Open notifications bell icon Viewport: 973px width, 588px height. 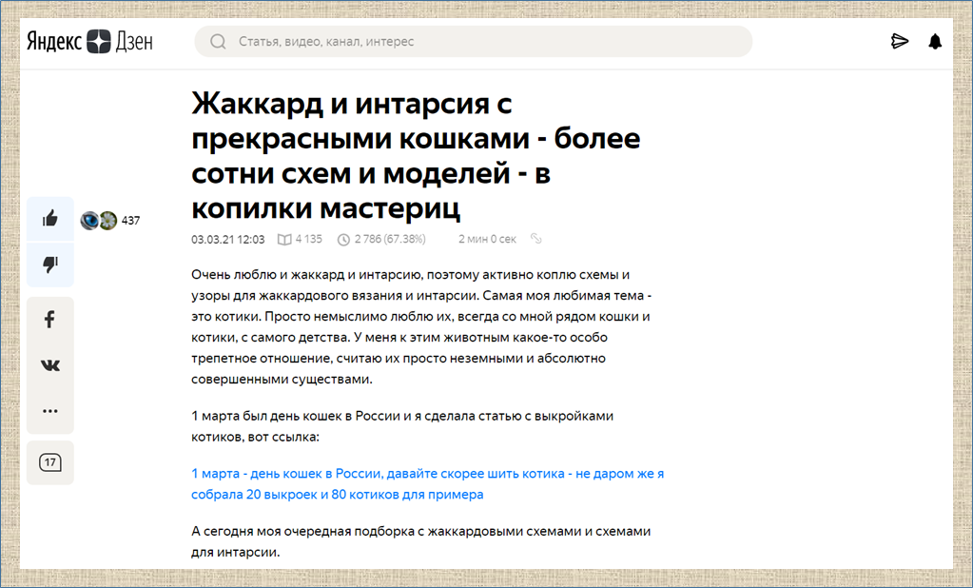935,42
